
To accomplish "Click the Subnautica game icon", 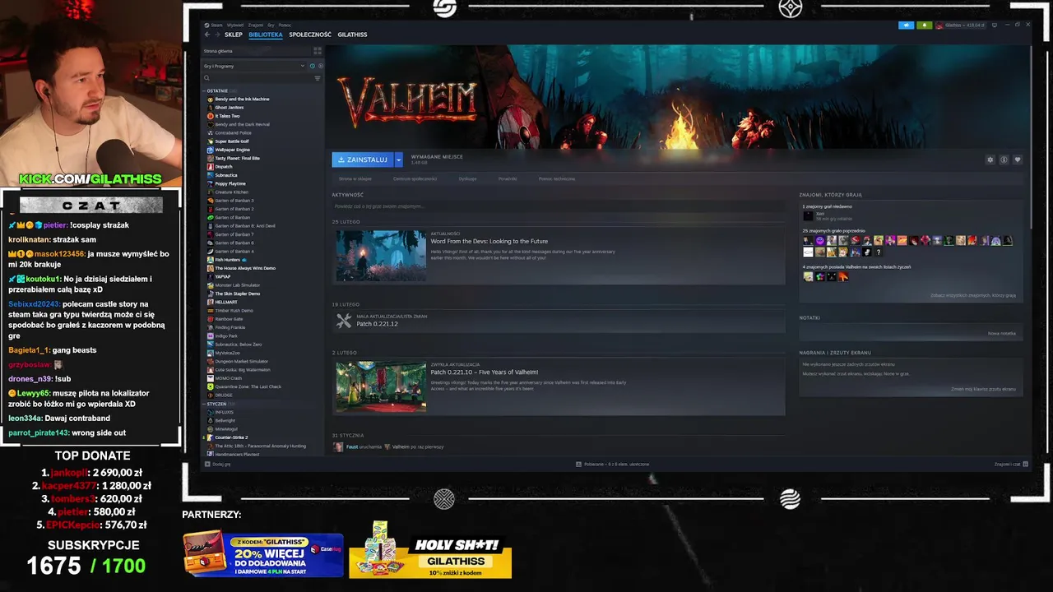I will tap(210, 175).
